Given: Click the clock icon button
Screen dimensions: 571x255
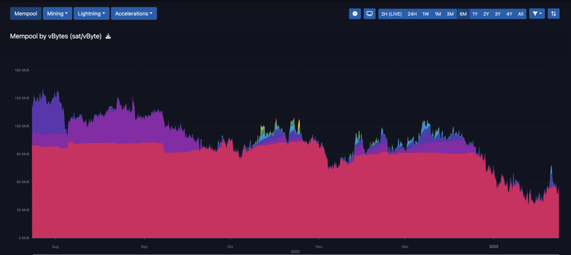Looking at the screenshot, I should click(x=354, y=14).
